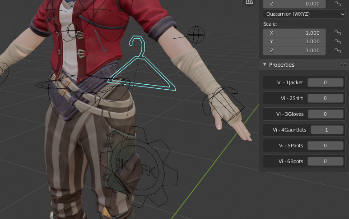Click the Vi - 3Gloves value field
Viewport: 349px width, 219px height.
tap(325, 114)
